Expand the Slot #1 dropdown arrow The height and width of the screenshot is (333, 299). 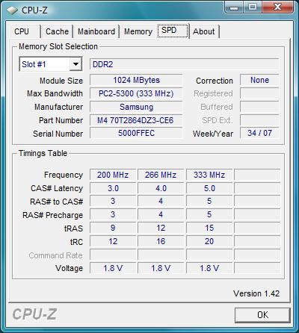[75, 64]
